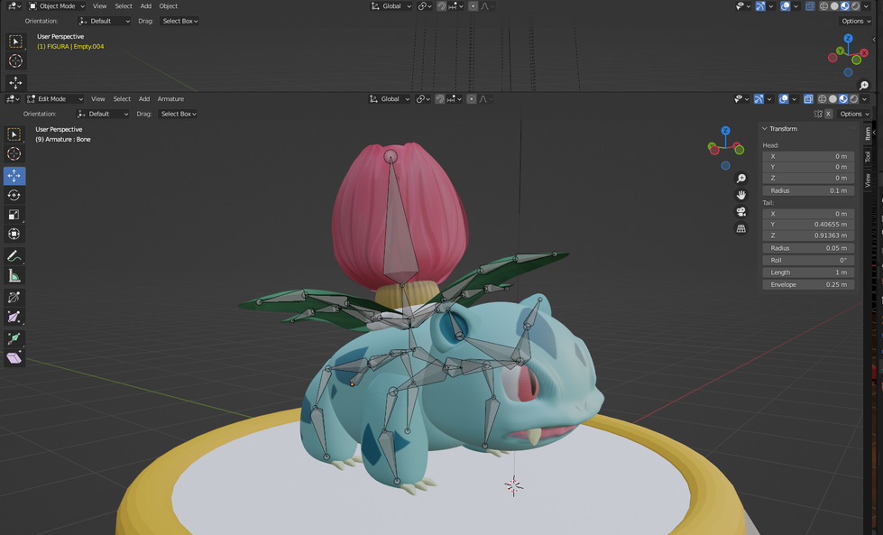The height and width of the screenshot is (535, 883).
Task: Switch to the Tool sidebar tab
Action: pyautogui.click(x=868, y=157)
